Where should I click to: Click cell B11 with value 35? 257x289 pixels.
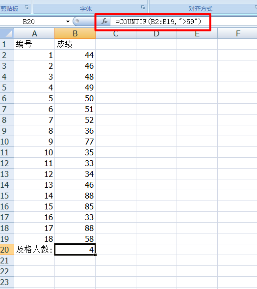[x=75, y=152]
